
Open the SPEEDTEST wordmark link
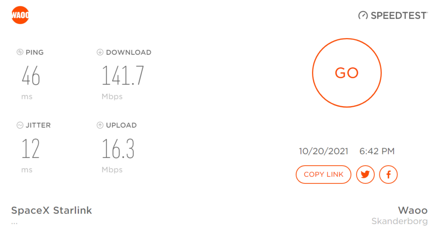(x=399, y=16)
